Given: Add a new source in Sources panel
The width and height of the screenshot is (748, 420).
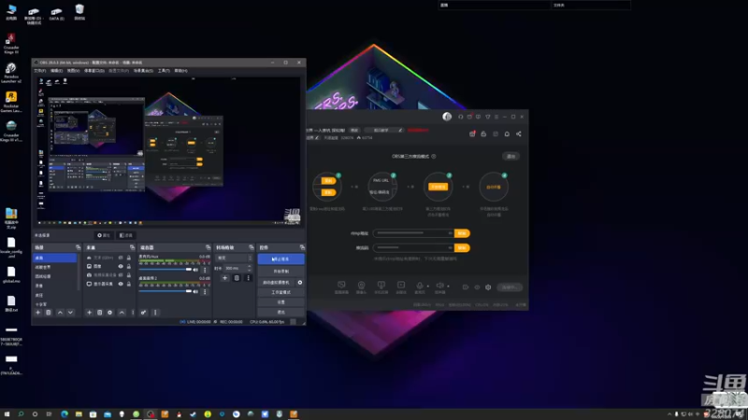Looking at the screenshot, I should click(89, 313).
